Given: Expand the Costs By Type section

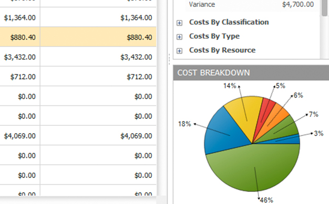Looking at the screenshot, I should pos(179,37).
